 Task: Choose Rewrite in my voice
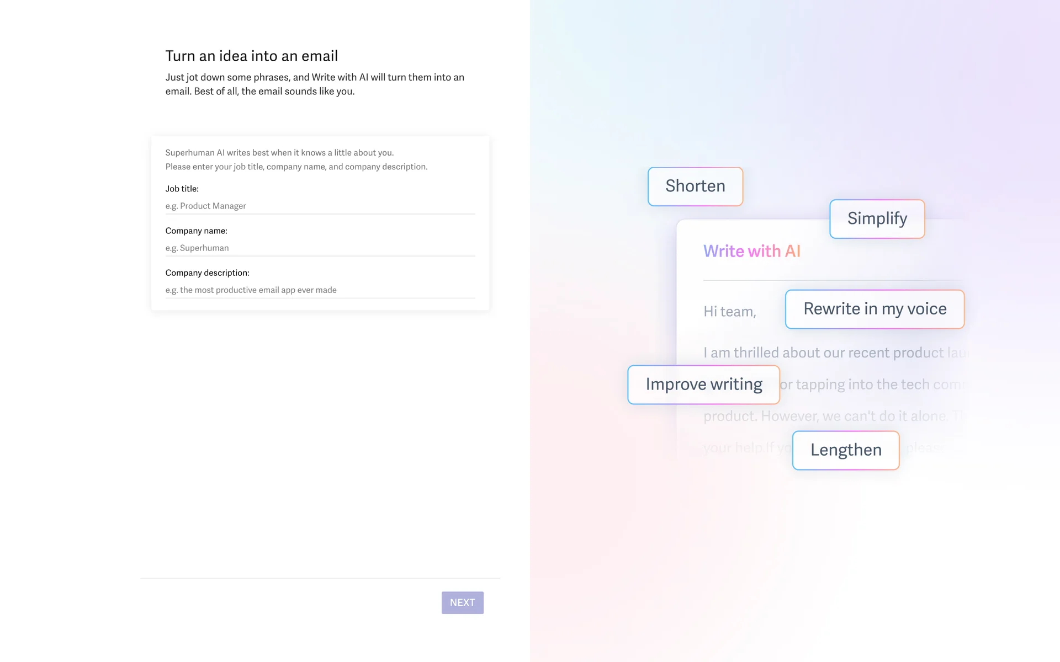[875, 309]
